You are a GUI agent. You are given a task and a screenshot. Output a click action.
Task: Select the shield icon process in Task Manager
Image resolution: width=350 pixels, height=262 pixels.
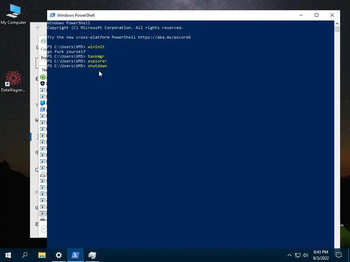click(x=43, y=84)
